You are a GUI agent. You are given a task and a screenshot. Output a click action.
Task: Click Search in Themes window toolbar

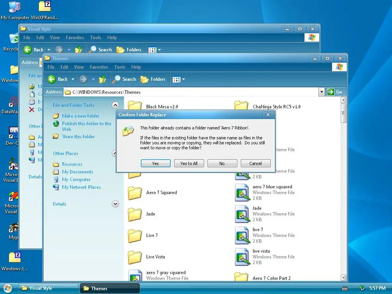pos(124,79)
